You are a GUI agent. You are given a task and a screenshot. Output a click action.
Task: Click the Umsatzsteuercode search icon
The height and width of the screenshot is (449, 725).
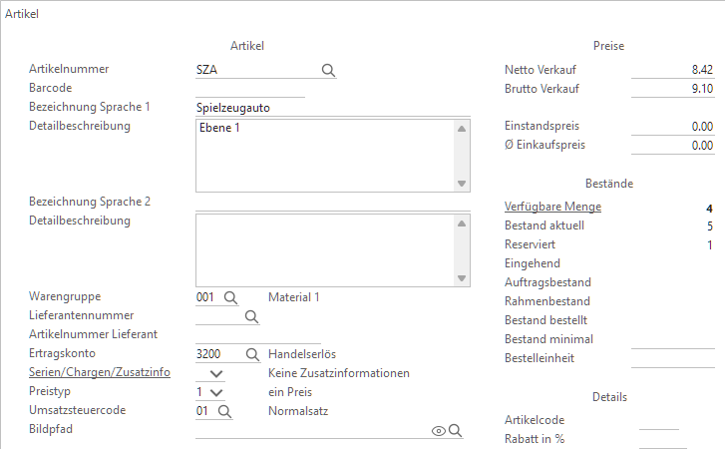(x=223, y=411)
